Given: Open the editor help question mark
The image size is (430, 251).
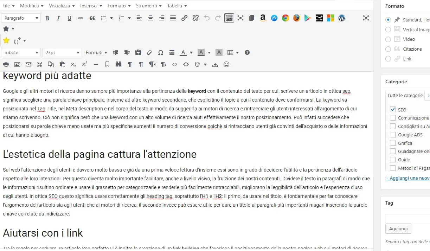Looking at the screenshot, I should (247, 52).
